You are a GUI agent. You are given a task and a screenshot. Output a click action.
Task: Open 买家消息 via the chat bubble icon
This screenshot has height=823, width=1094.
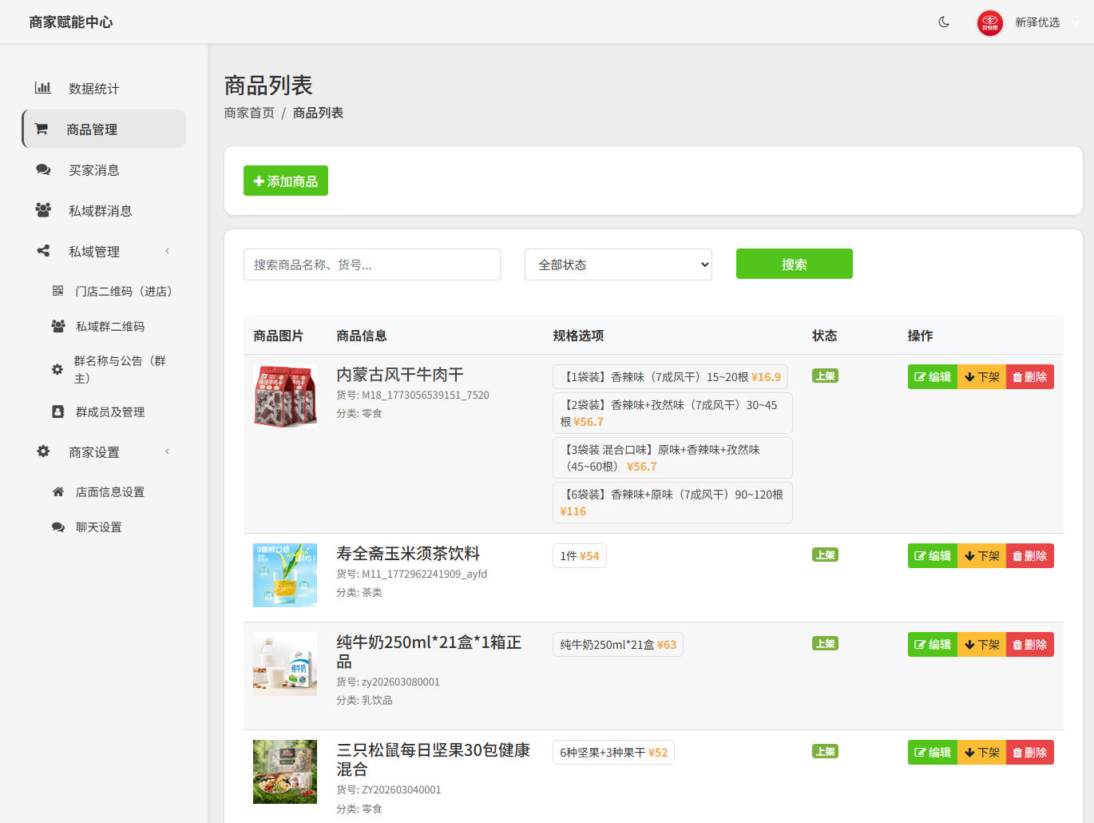coord(42,169)
